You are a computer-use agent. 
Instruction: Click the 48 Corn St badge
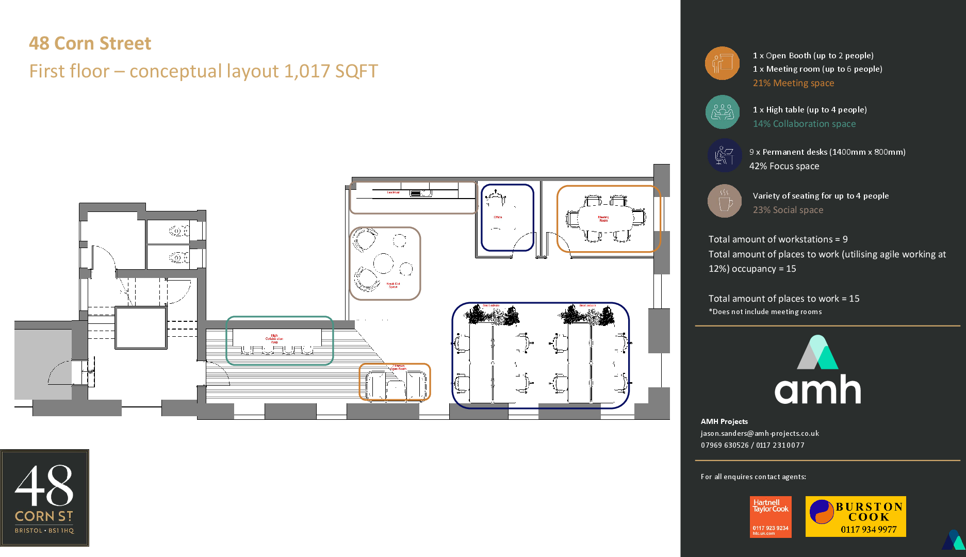44,498
